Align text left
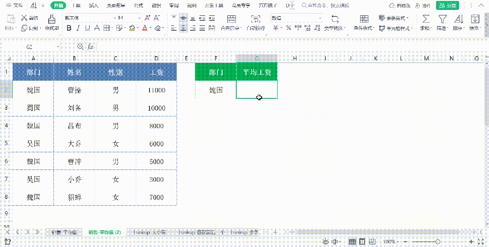 tap(174, 28)
